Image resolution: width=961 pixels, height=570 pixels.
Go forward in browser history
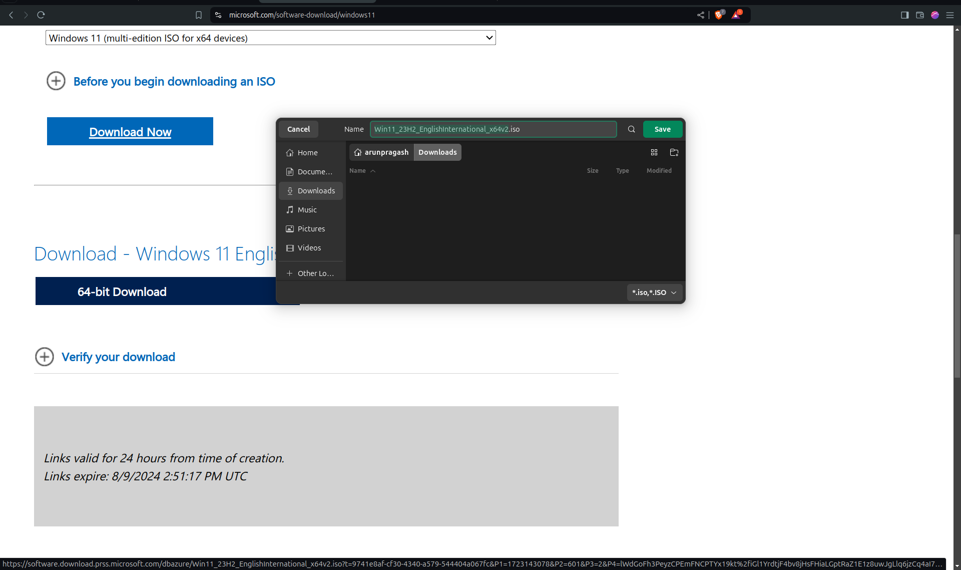26,15
